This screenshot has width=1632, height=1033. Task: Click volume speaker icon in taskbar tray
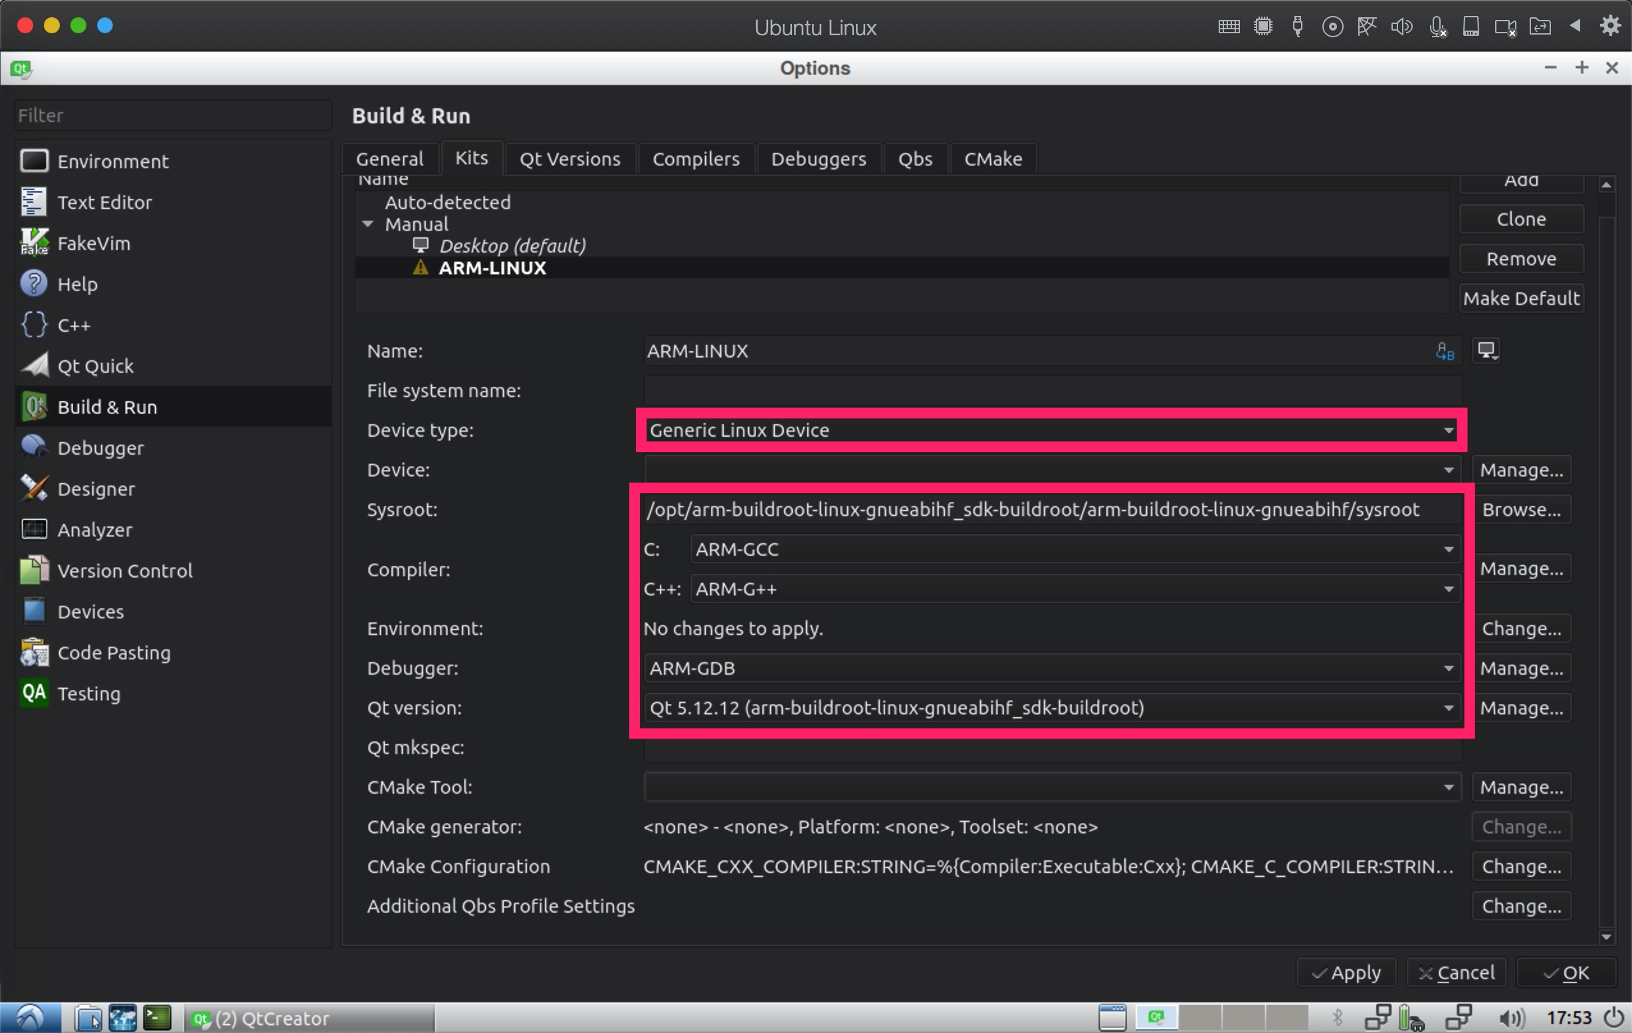coord(1511,1018)
